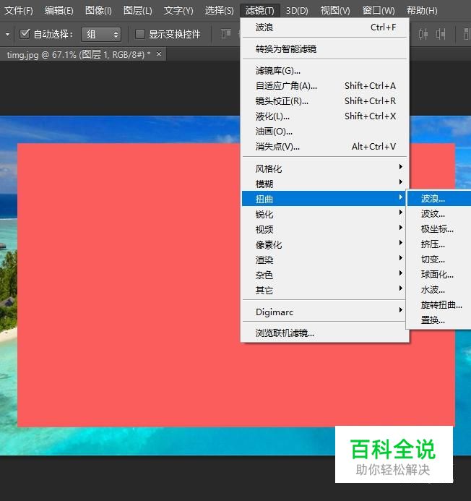This screenshot has width=471, height=501.
Task: Expand the 风格化 submenu
Action: (x=325, y=168)
